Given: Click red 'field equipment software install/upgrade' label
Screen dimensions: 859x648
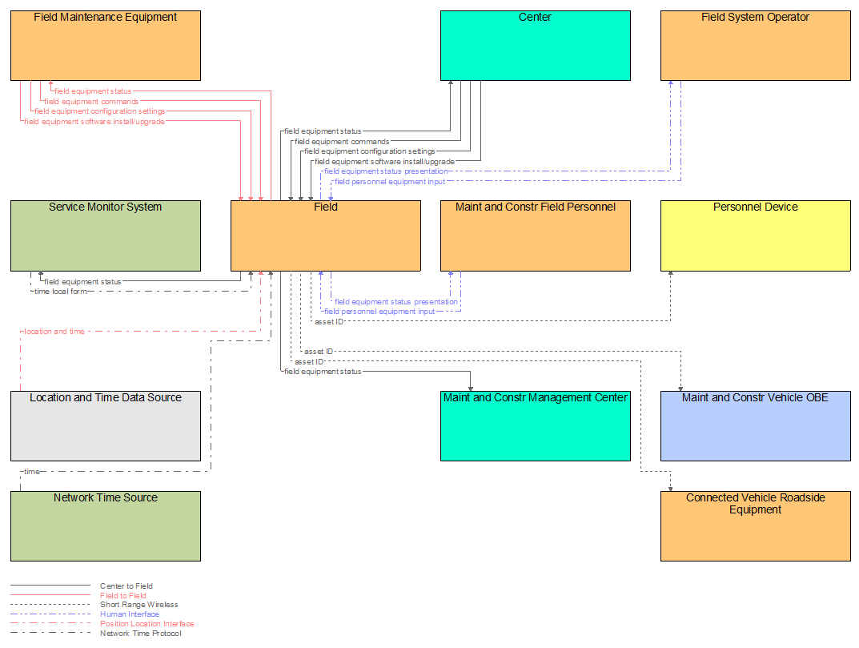Looking at the screenshot, I should click(94, 122).
